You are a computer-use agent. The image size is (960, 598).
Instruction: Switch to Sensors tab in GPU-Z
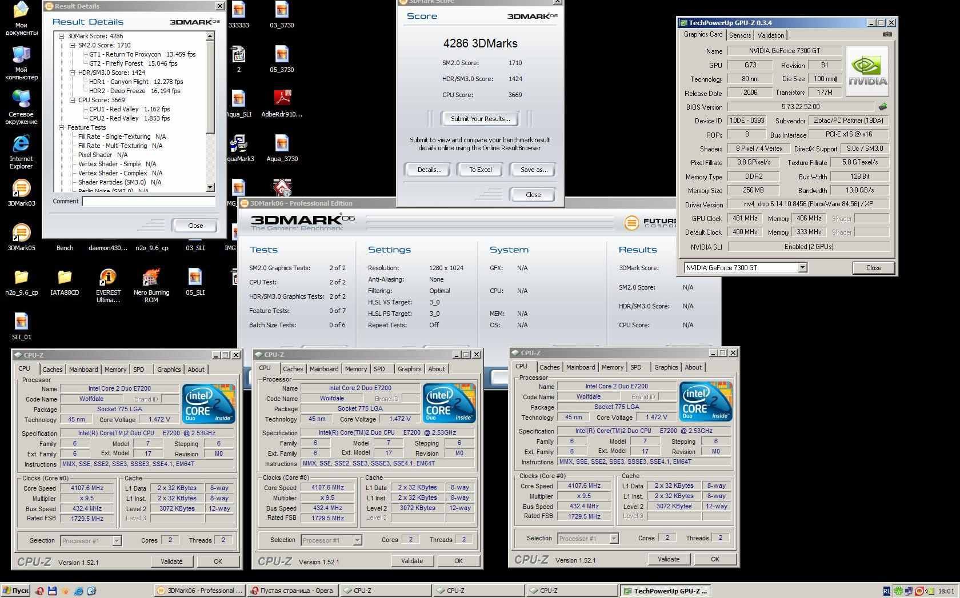click(740, 35)
